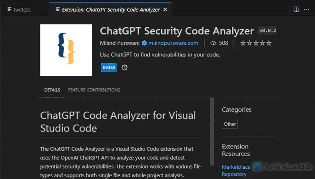Viewport: 315px width, 179px height.
Task: Install the ChatGPT Security Code Analyzer extension
Action: click(109, 67)
